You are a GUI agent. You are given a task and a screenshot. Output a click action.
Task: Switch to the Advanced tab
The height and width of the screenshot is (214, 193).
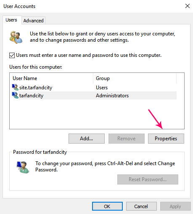click(x=33, y=21)
